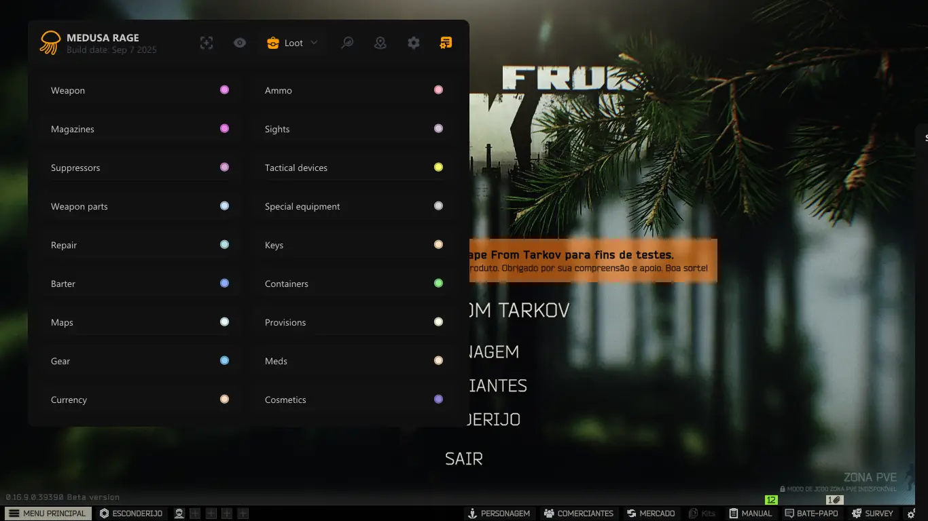Click the orange config list icon

(x=446, y=43)
